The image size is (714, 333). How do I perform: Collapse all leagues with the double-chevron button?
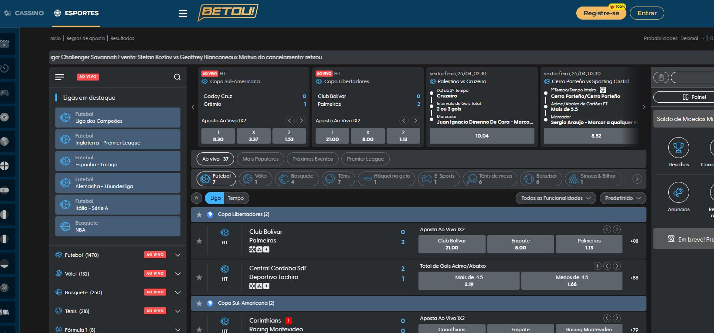click(x=197, y=198)
